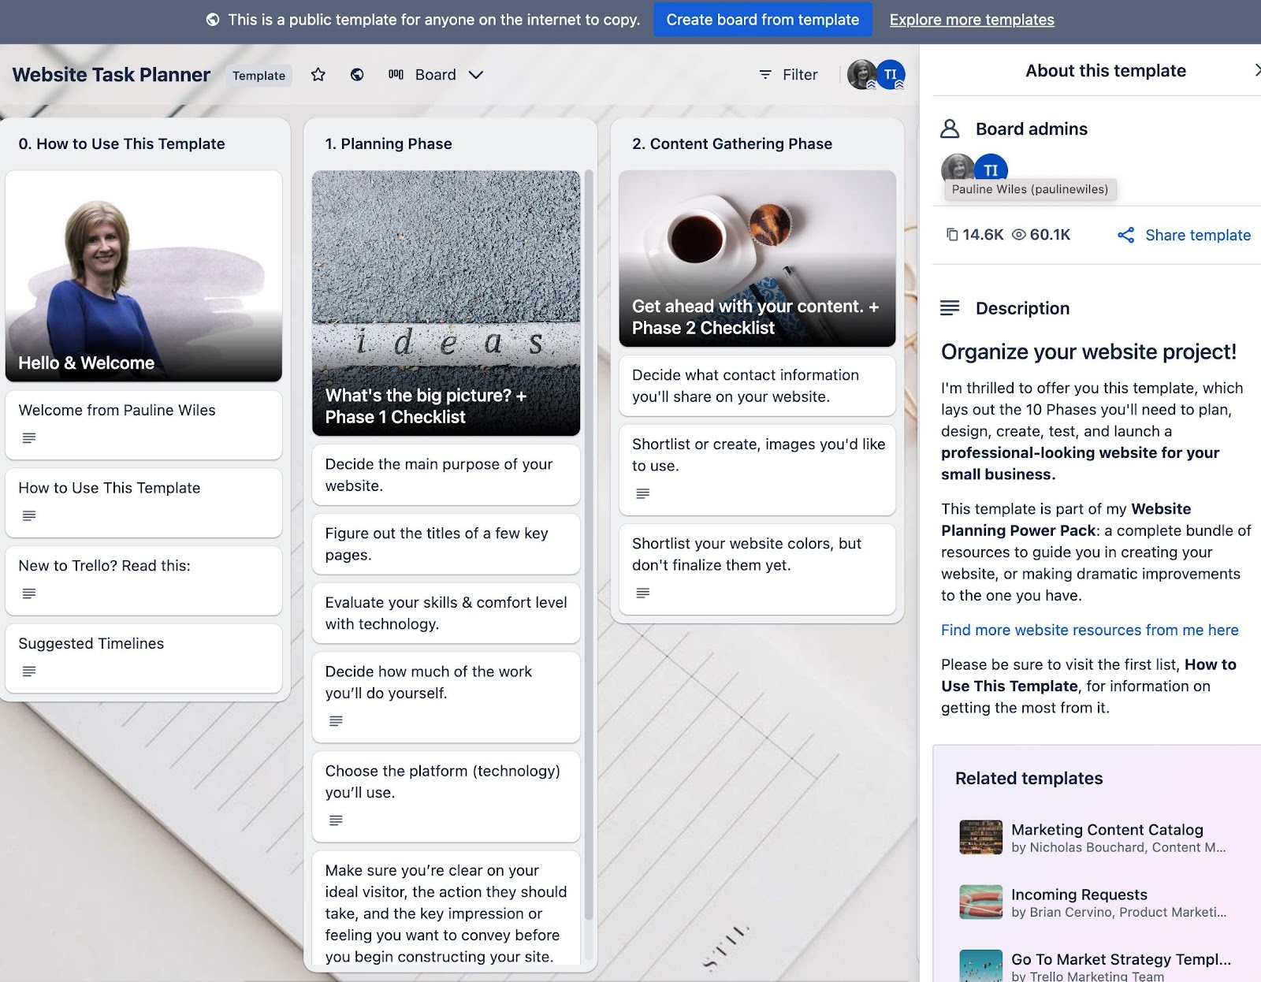The image size is (1261, 982).
Task: Open Explore more templates link
Action: pyautogui.click(x=971, y=20)
